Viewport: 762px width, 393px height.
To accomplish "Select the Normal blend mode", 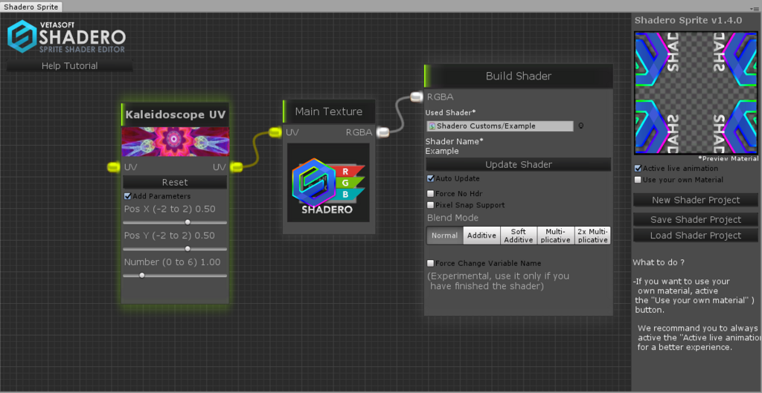I will (445, 236).
